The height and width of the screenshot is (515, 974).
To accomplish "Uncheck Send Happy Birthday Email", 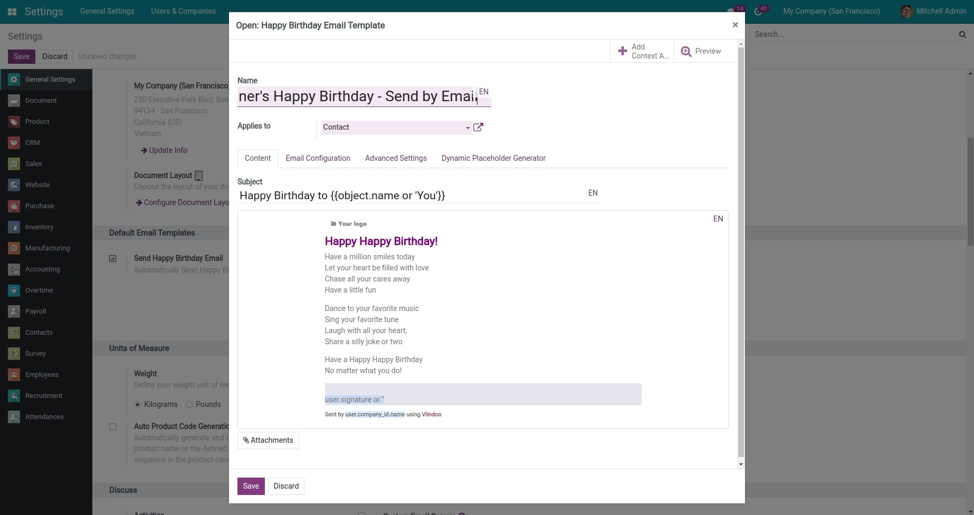I will [x=112, y=258].
